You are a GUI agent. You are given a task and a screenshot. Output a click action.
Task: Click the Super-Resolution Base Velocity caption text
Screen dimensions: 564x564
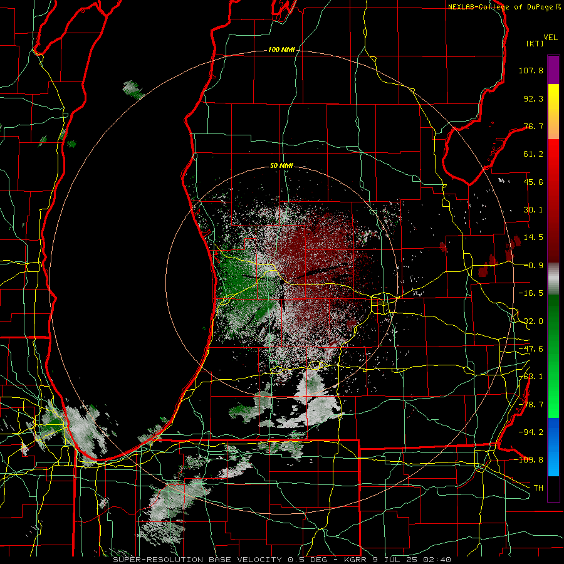[x=282, y=560]
